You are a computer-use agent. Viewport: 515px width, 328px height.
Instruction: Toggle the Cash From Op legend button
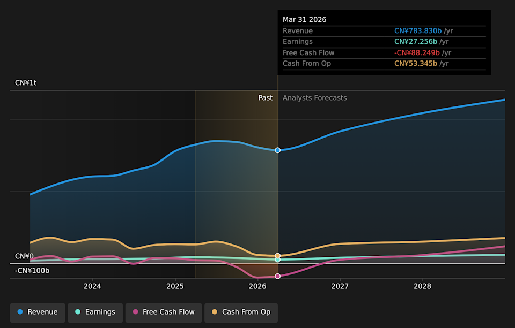coord(241,312)
